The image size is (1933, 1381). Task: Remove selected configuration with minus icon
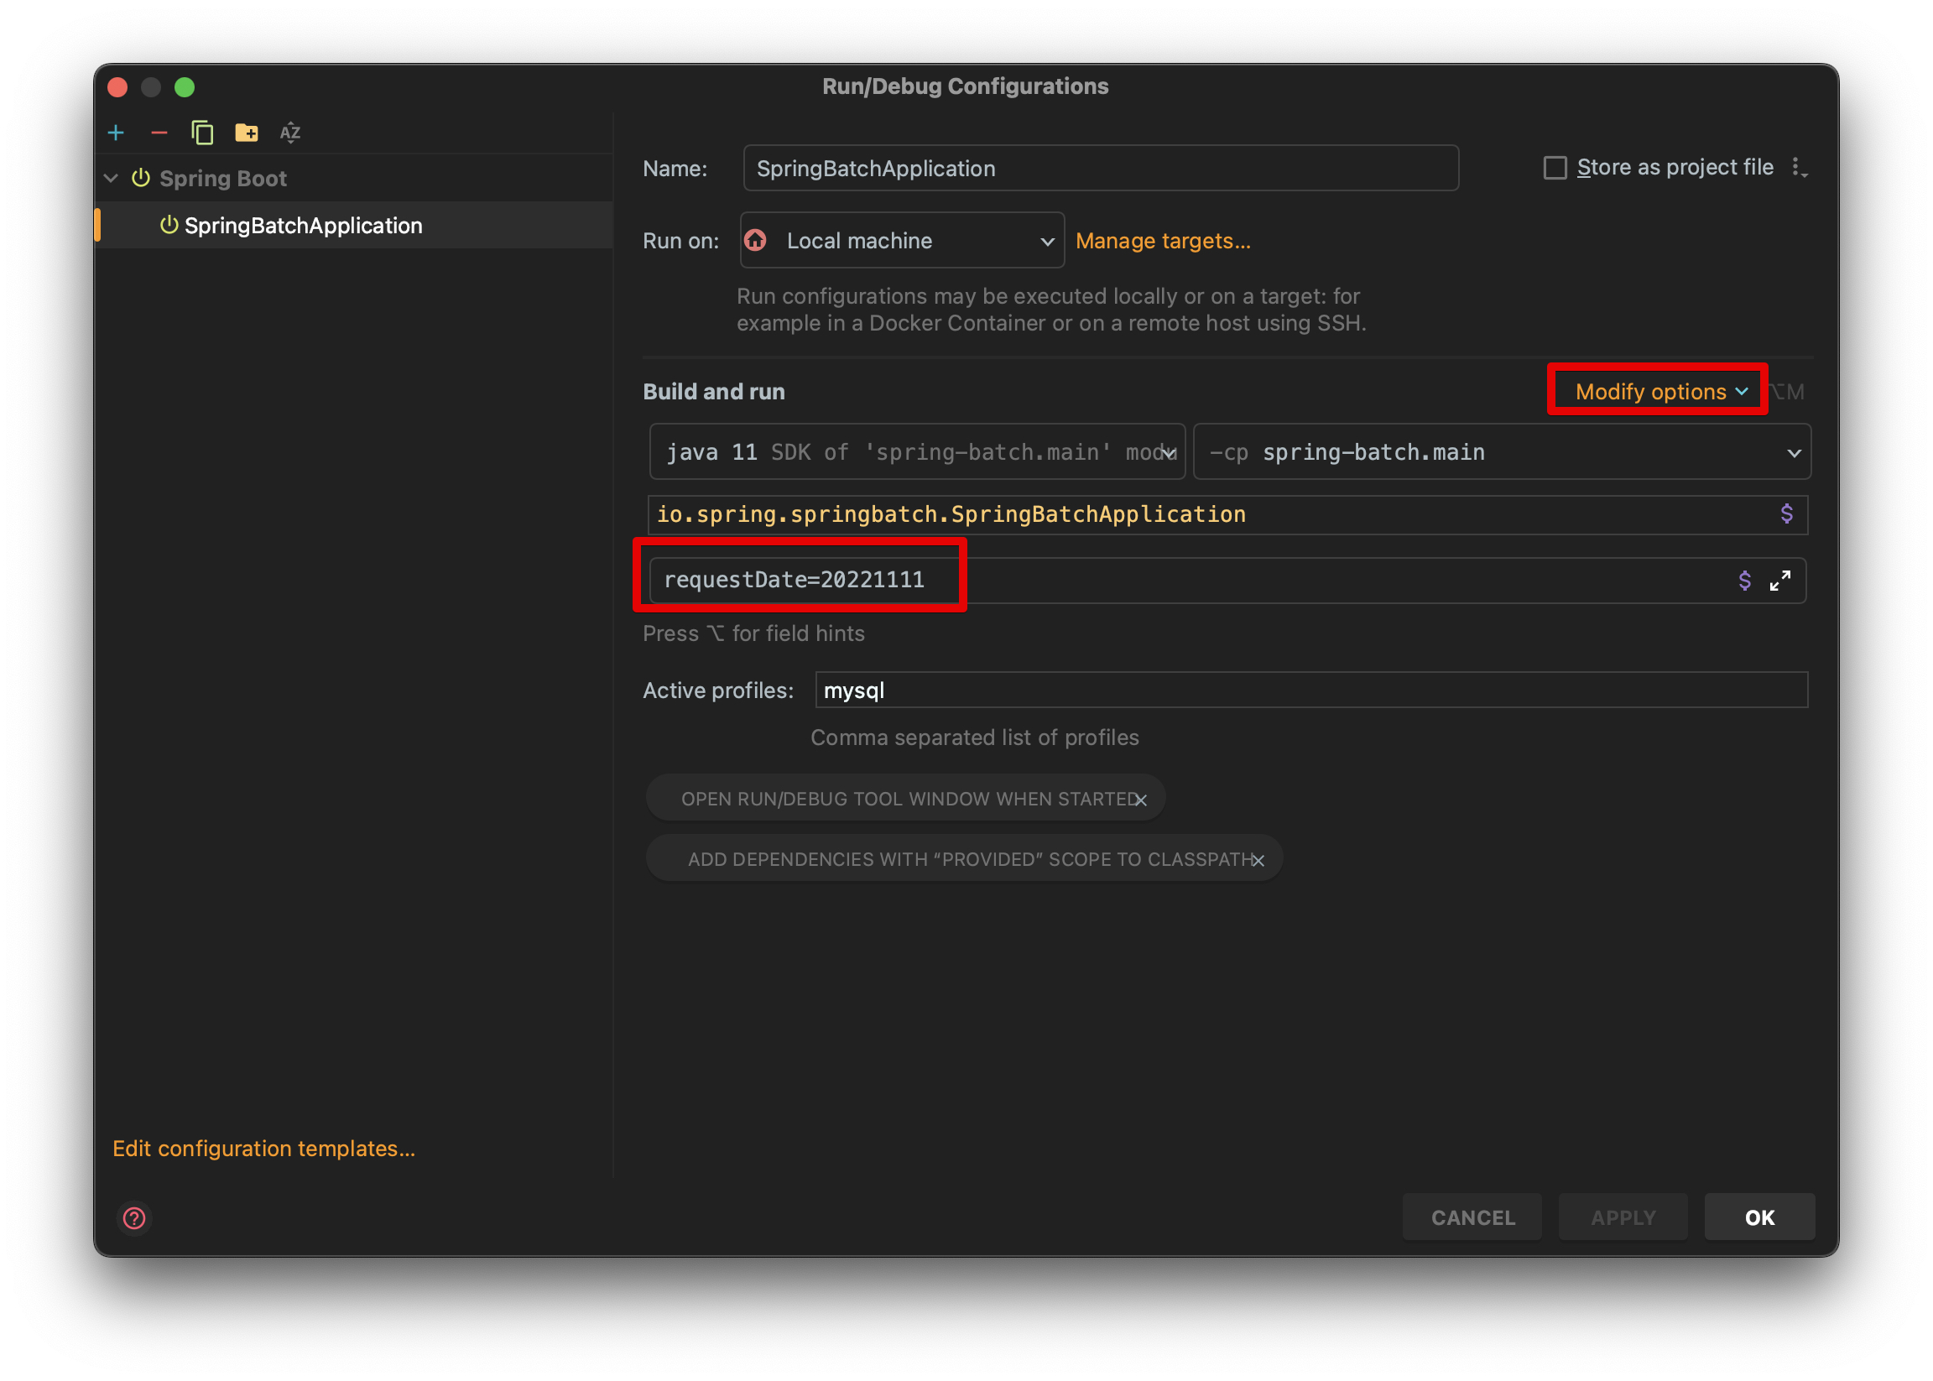pos(159,133)
